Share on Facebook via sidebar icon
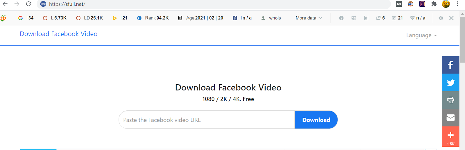 [450, 65]
